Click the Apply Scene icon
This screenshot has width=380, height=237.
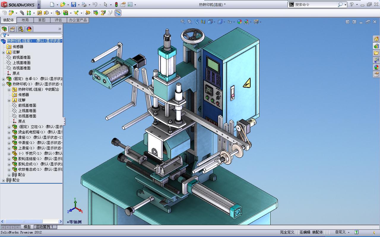click(246, 22)
